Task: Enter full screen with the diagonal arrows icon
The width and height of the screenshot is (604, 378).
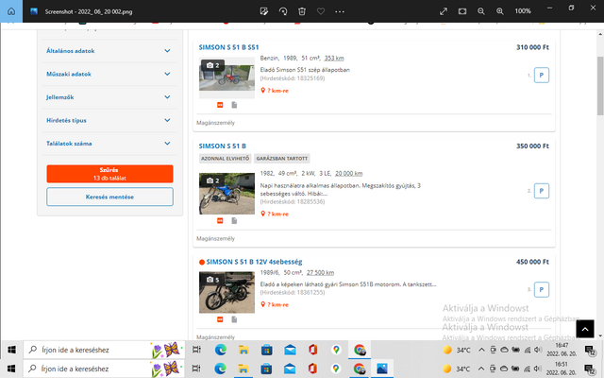Action: pyautogui.click(x=444, y=11)
